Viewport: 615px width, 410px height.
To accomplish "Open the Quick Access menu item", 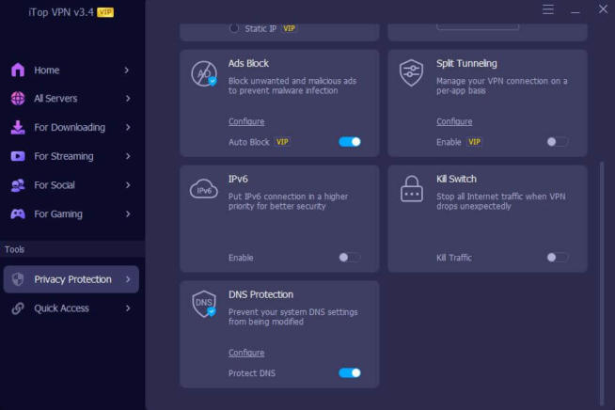I will 71,308.
